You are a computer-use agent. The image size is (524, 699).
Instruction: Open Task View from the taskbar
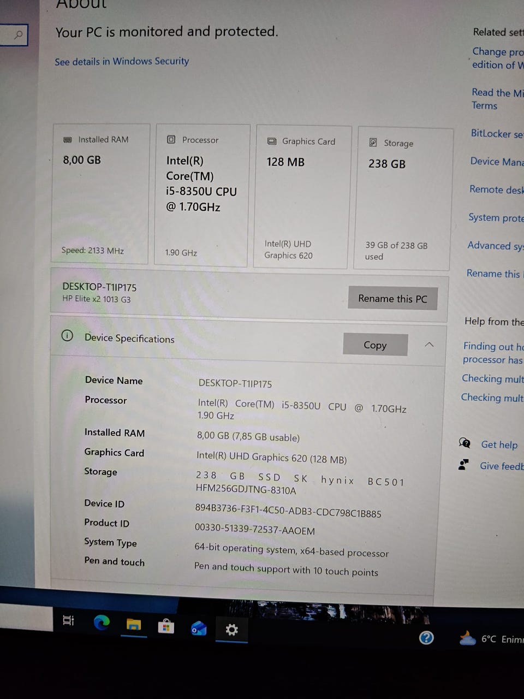coord(68,620)
